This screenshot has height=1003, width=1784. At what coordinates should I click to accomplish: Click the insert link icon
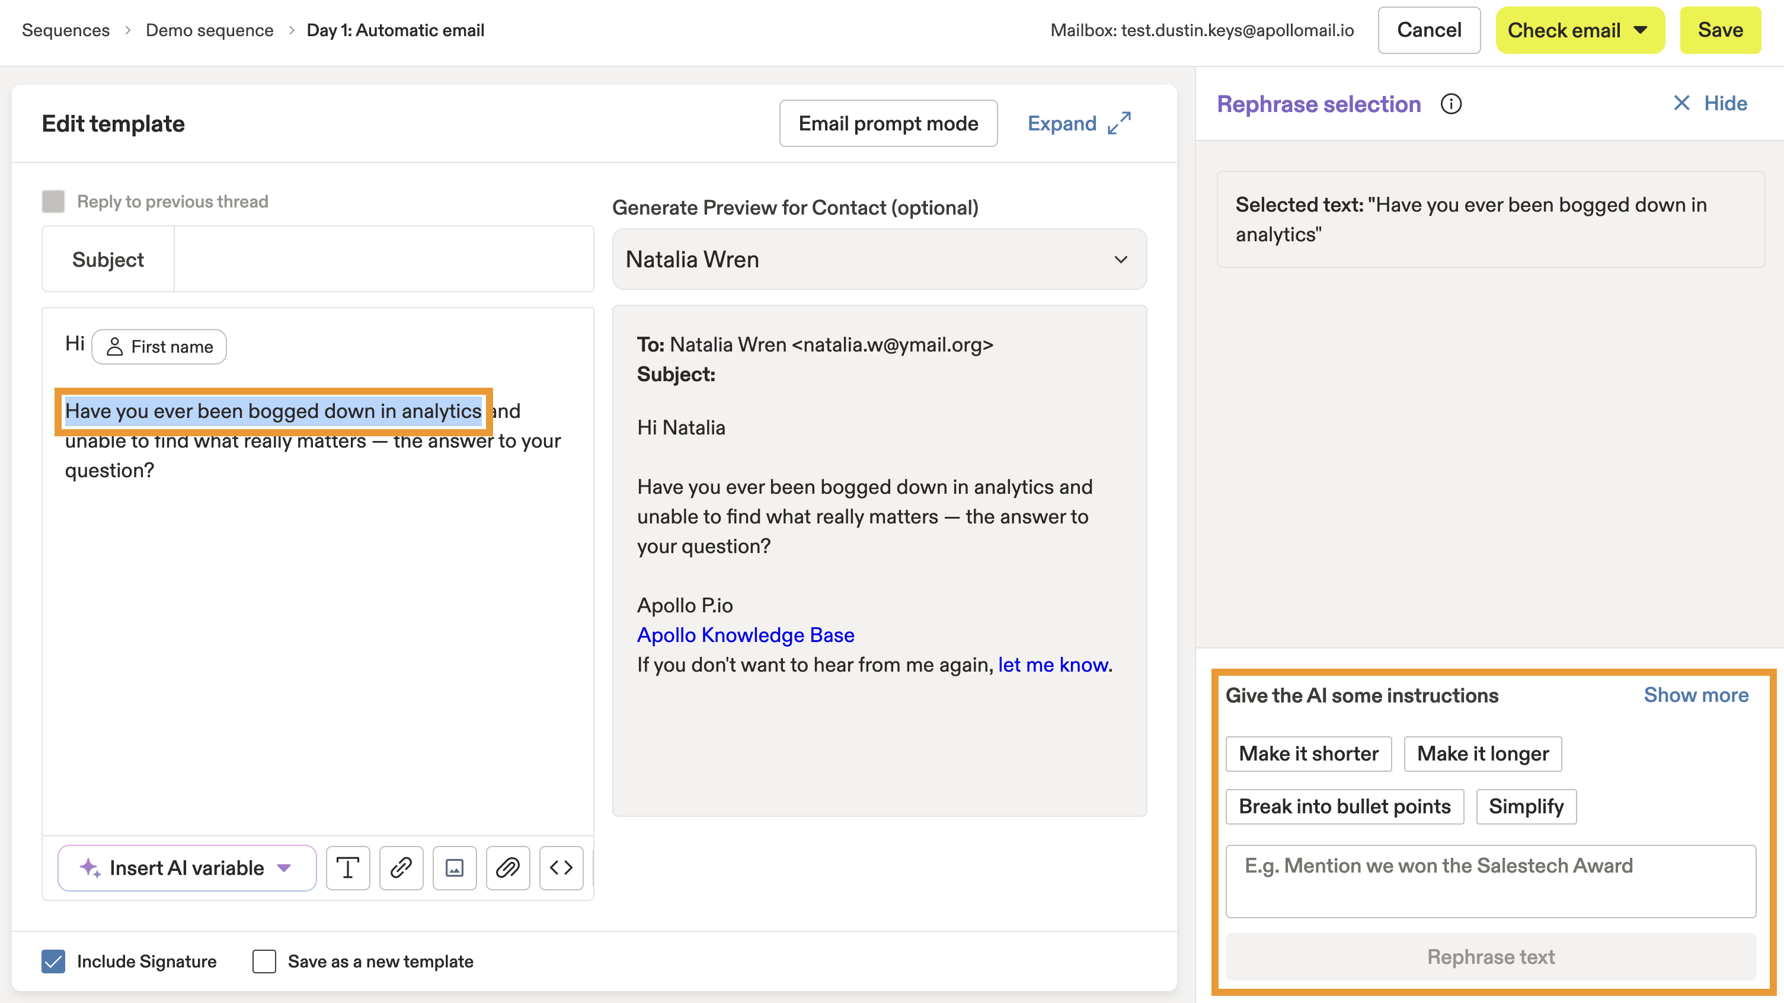pos(401,867)
